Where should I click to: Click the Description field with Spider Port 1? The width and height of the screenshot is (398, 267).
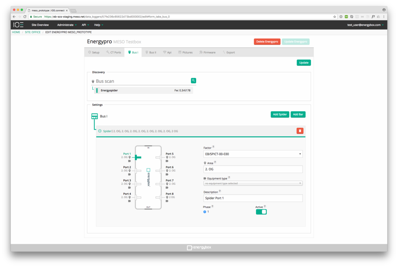coord(253,198)
